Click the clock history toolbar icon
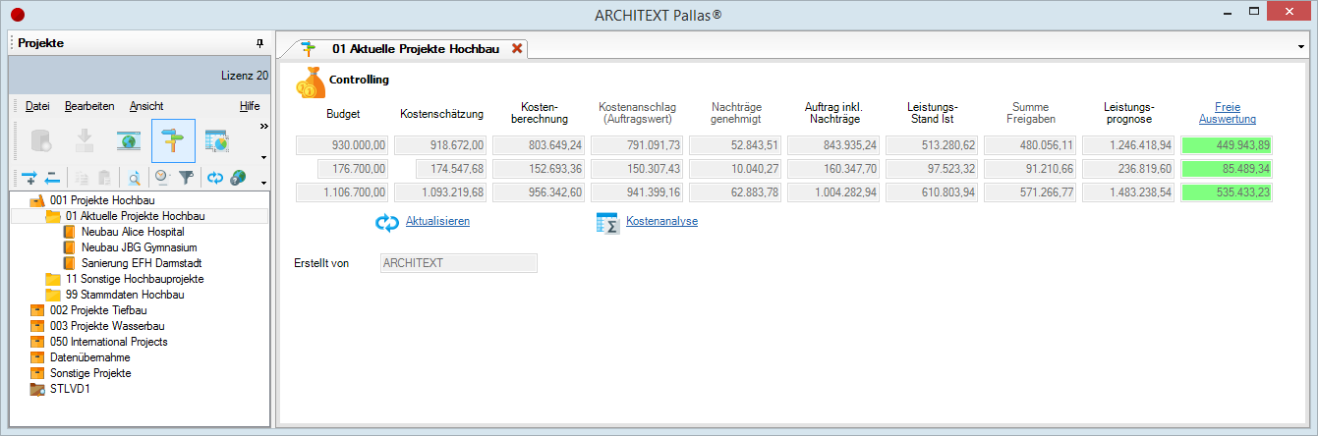Screen dimensions: 1318x436 (x=163, y=178)
